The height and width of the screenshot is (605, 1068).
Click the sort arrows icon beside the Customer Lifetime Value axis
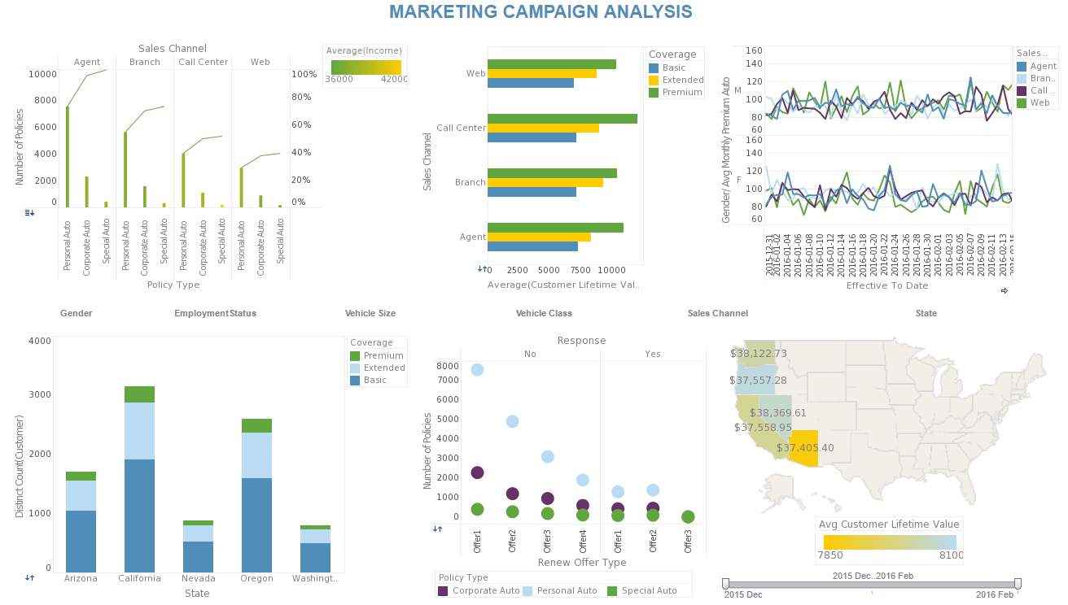(x=482, y=269)
